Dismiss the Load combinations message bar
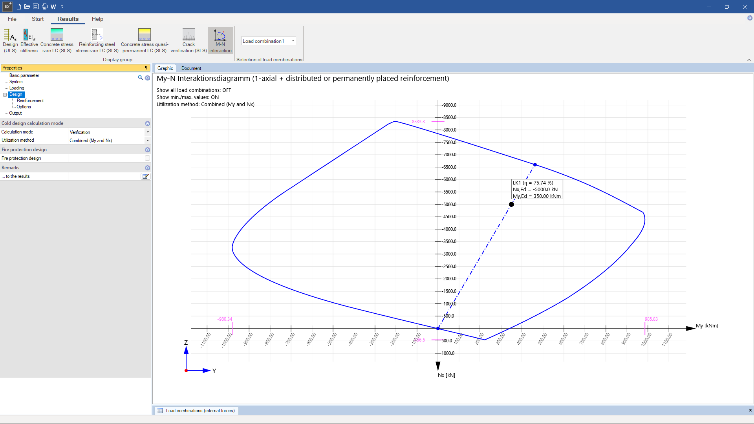Viewport: 754px width, 424px height. click(x=750, y=410)
